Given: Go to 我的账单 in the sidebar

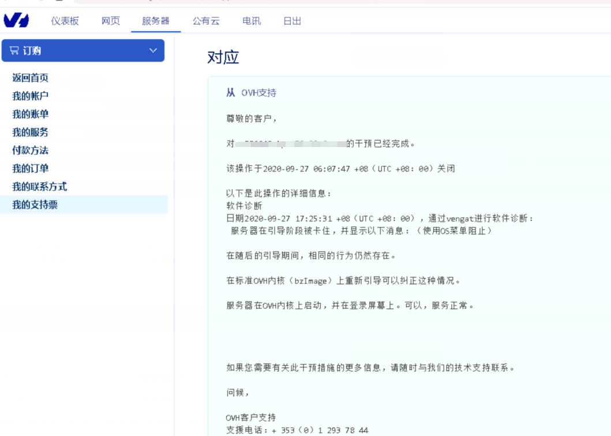Looking at the screenshot, I should click(x=31, y=114).
